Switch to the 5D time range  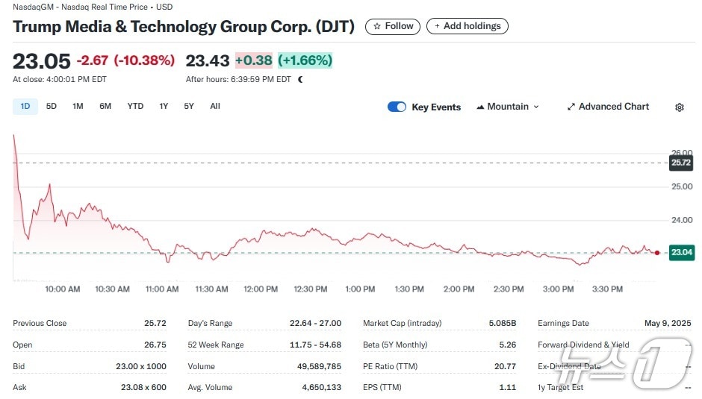coord(52,106)
